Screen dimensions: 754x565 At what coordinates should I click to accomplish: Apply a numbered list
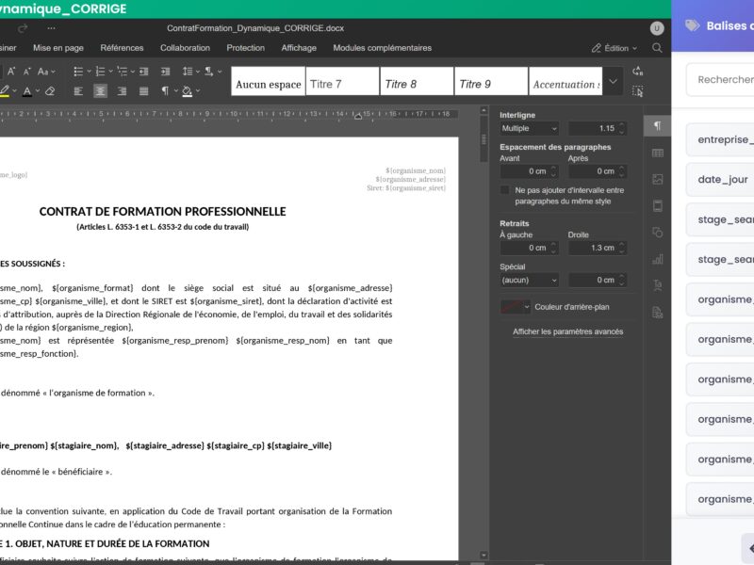pos(98,71)
